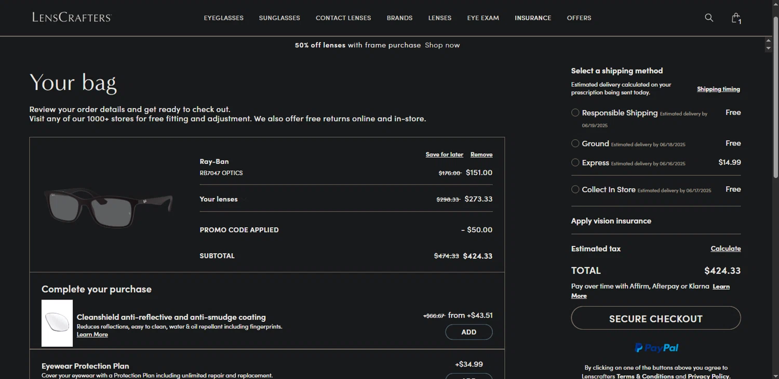Open the shopping bag icon

tap(736, 18)
